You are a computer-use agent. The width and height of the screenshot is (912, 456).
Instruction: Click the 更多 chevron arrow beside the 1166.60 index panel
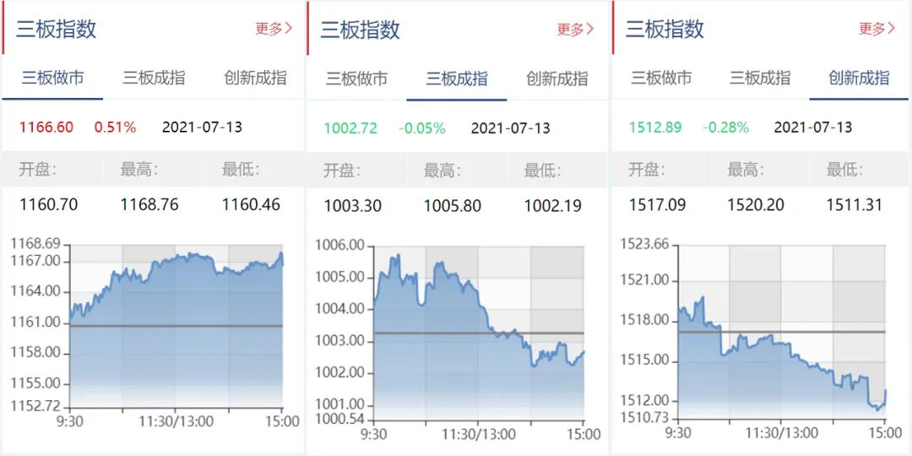point(289,29)
